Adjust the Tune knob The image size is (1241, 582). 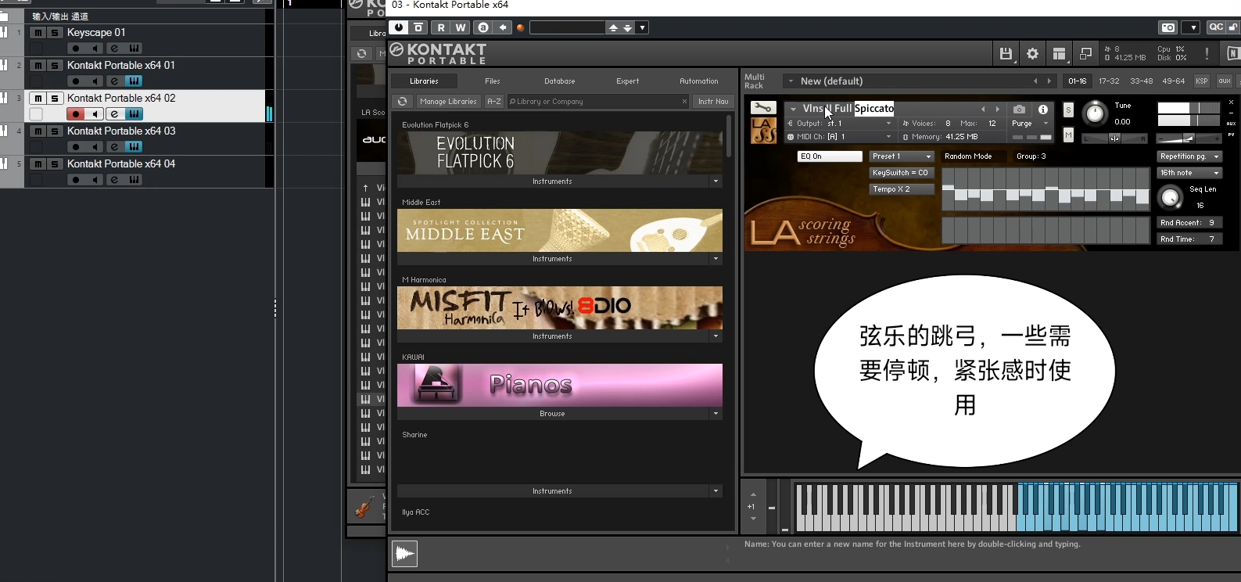[1095, 114]
